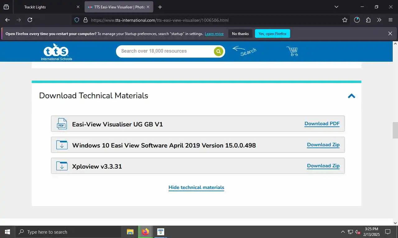The image size is (398, 238).
Task: Show more toolbar tools chevron
Action: point(379,20)
